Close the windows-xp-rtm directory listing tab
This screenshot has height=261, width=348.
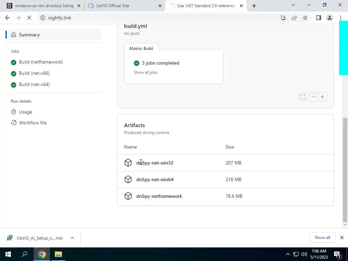[x=79, y=6]
